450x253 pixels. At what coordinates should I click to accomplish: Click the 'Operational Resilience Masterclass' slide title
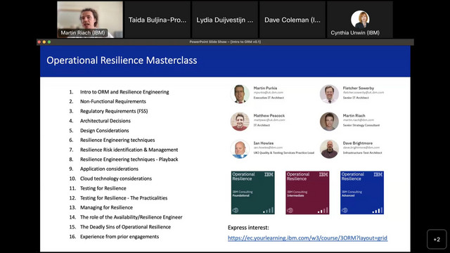point(122,60)
